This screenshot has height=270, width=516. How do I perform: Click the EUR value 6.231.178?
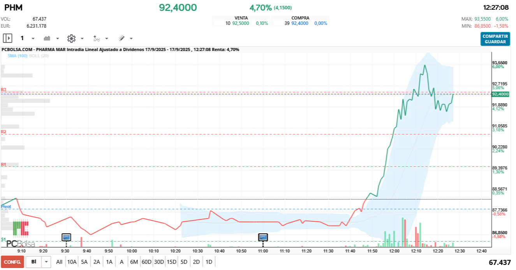tap(36, 26)
